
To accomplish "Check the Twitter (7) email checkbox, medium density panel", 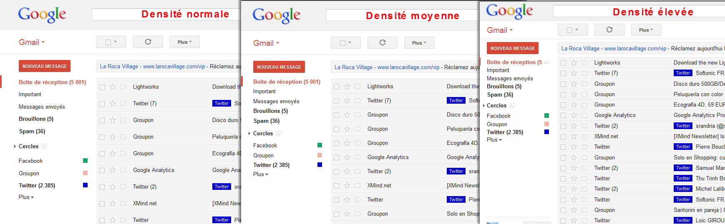I will tap(336, 101).
